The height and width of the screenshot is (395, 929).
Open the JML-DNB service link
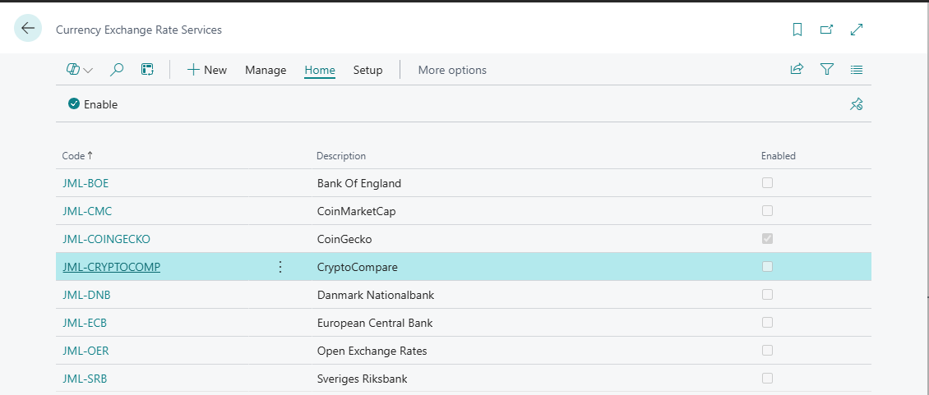[x=82, y=295]
